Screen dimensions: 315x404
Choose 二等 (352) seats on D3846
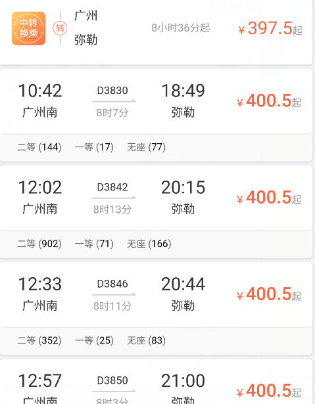[x=39, y=340]
